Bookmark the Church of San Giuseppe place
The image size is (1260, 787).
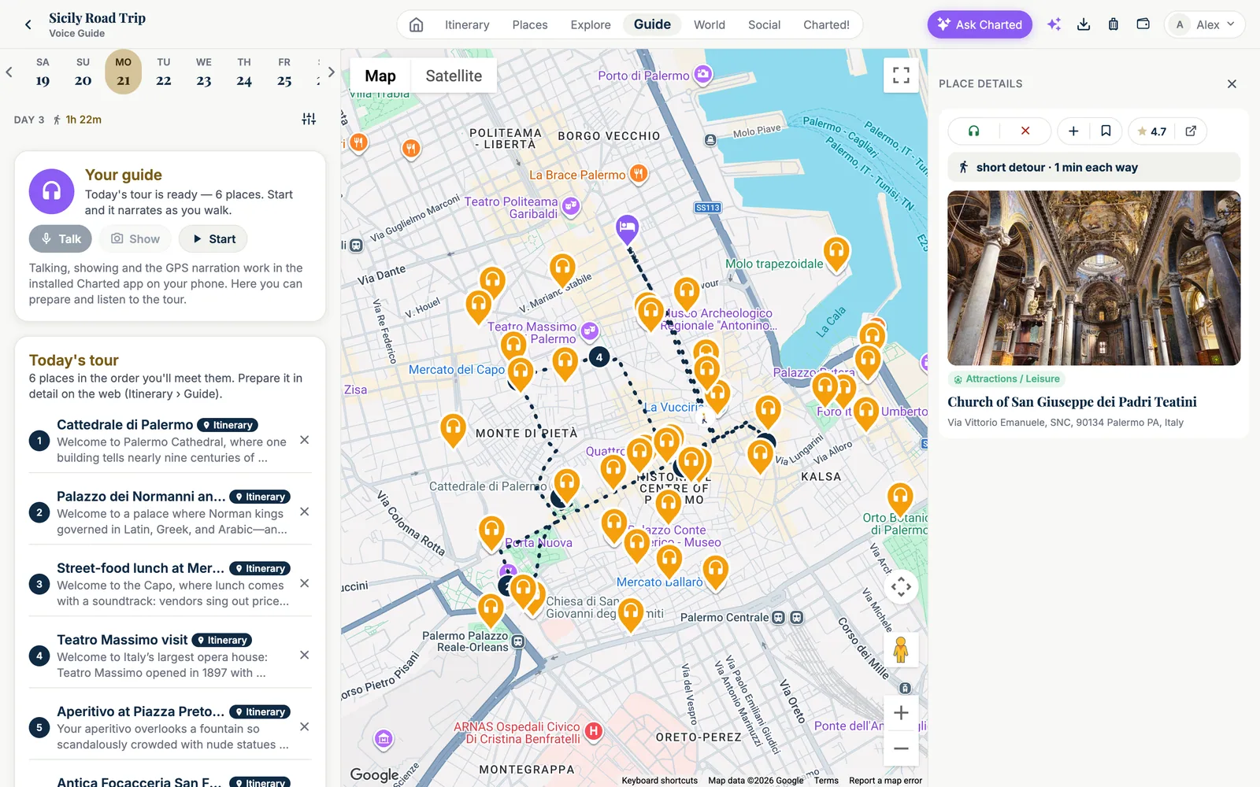click(x=1106, y=131)
